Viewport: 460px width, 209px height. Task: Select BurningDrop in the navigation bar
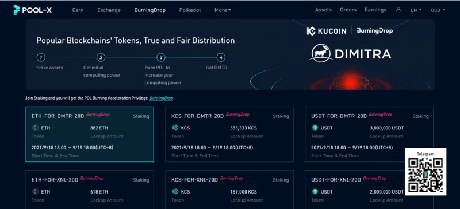(150, 10)
